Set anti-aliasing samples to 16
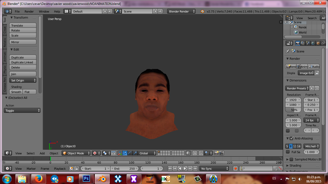This screenshot has height=184, width=328. tap(299, 146)
